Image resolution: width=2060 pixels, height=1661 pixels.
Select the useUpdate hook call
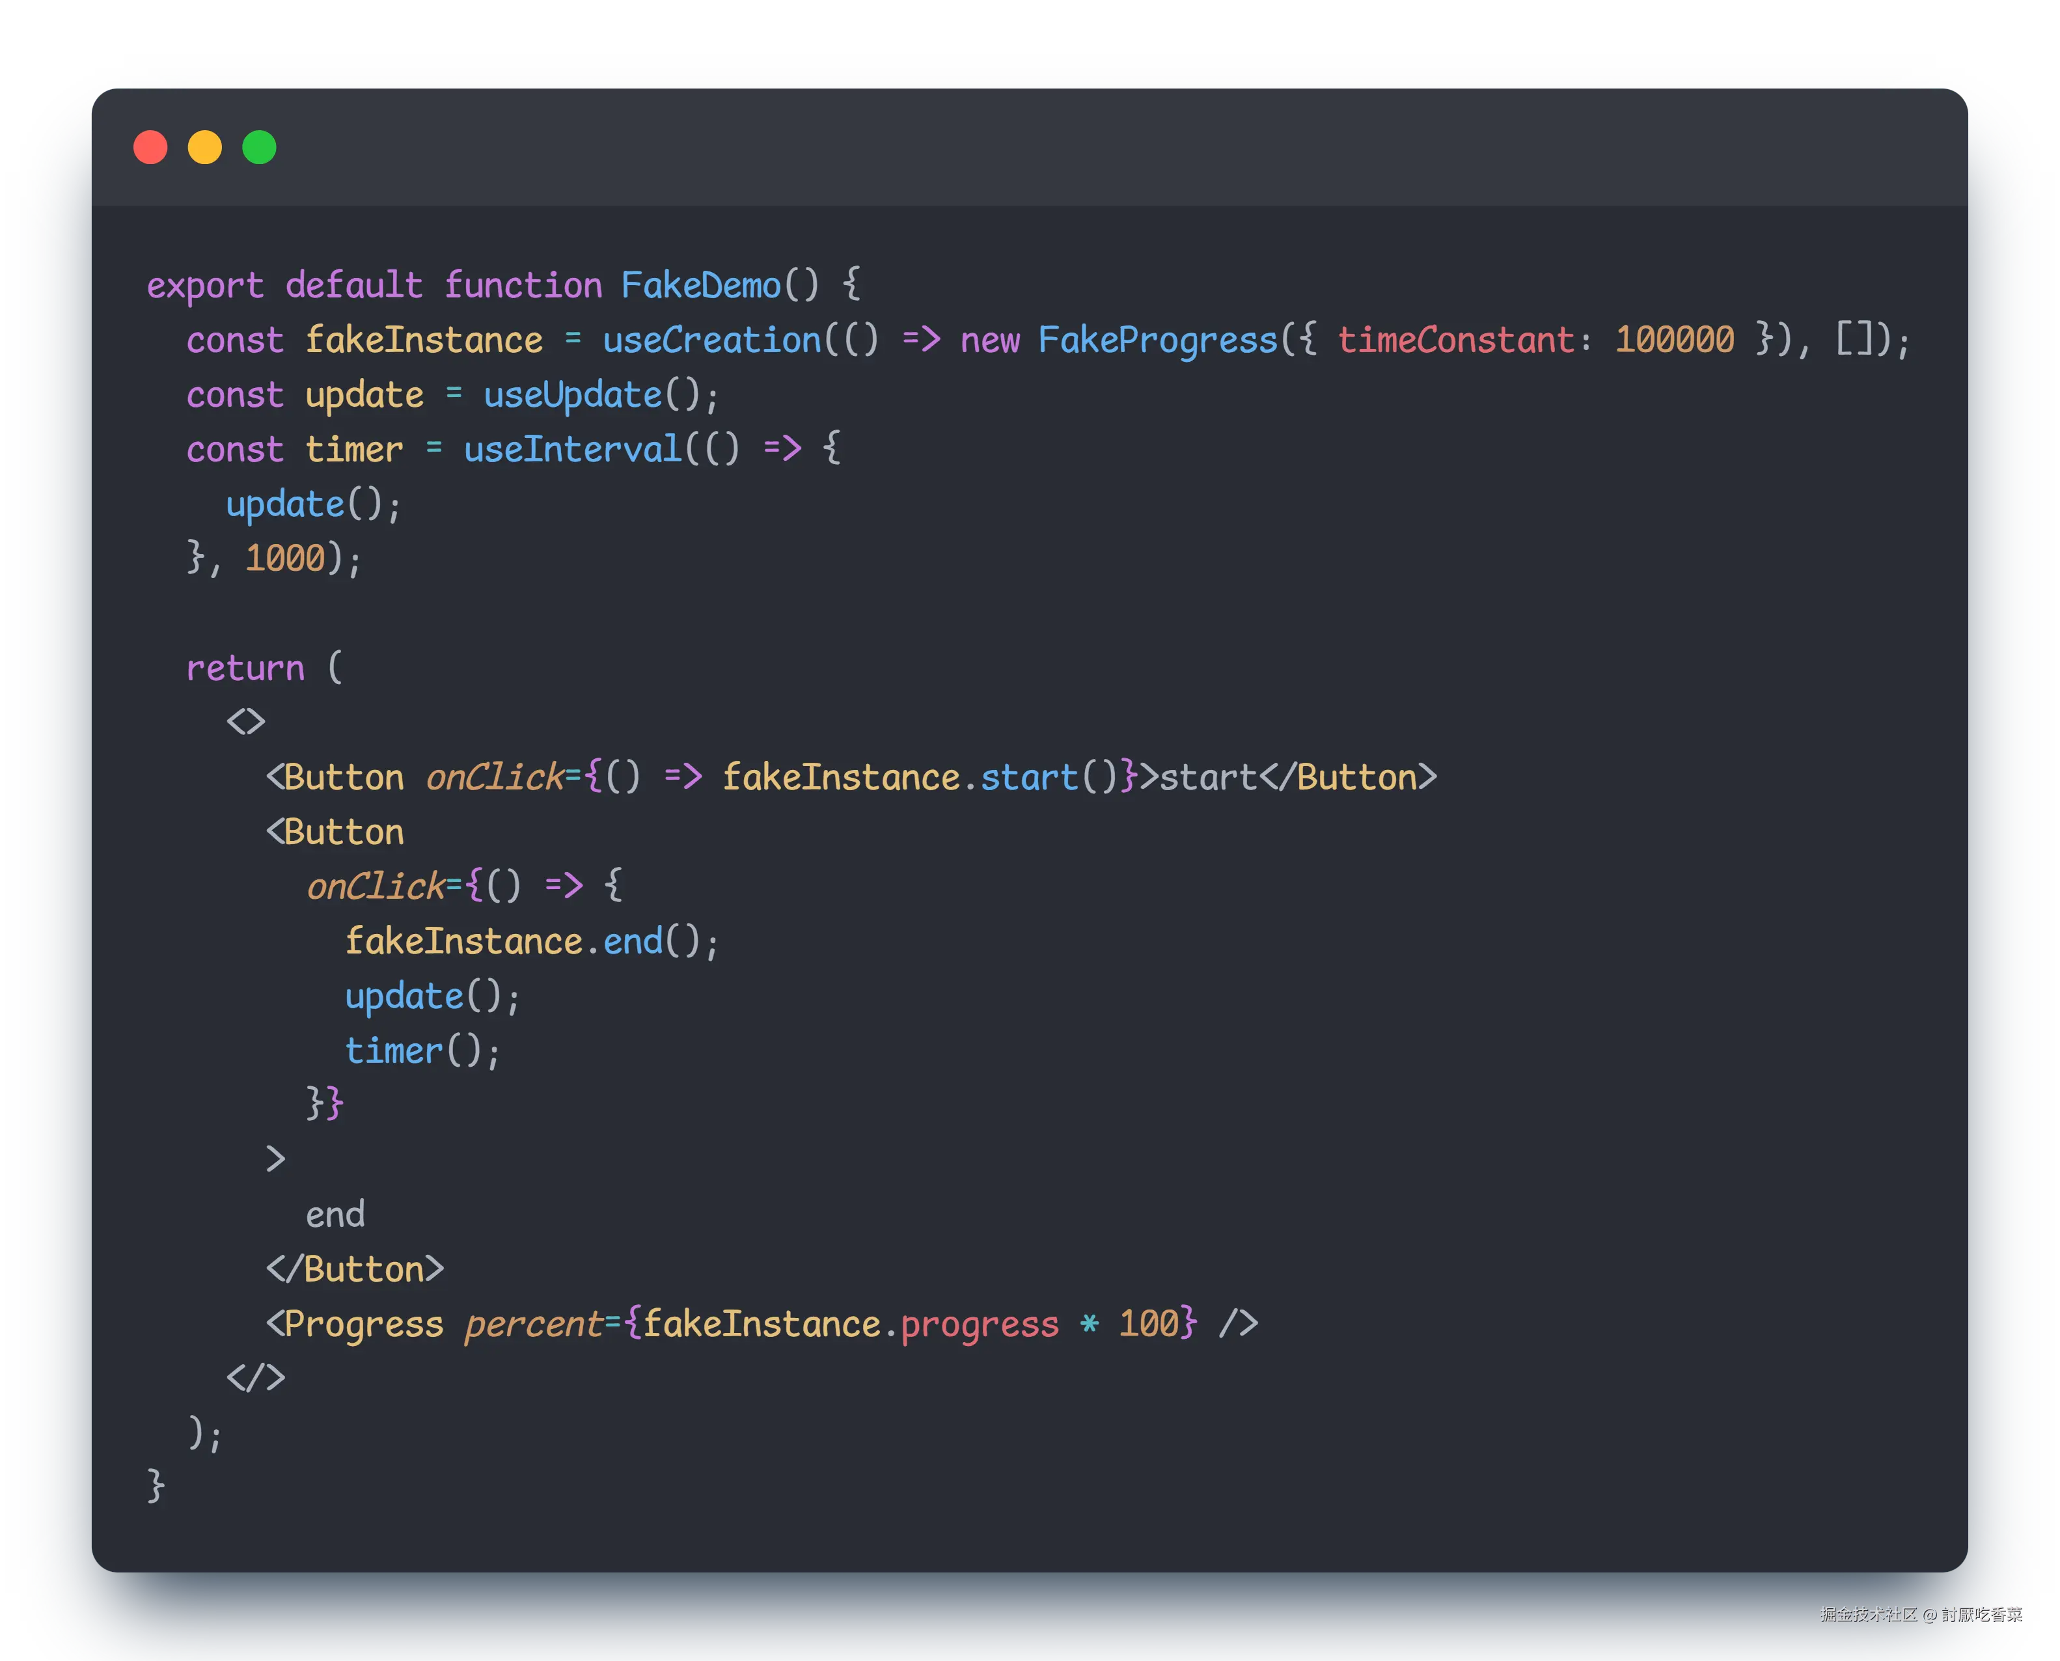[572, 394]
